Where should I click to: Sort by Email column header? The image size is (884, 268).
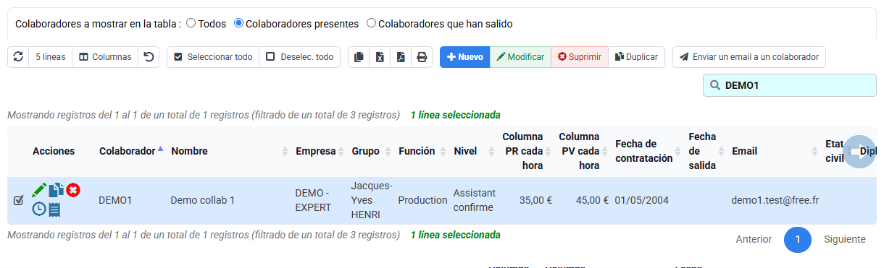772,151
